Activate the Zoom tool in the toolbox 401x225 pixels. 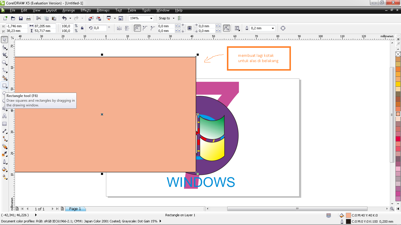4,62
